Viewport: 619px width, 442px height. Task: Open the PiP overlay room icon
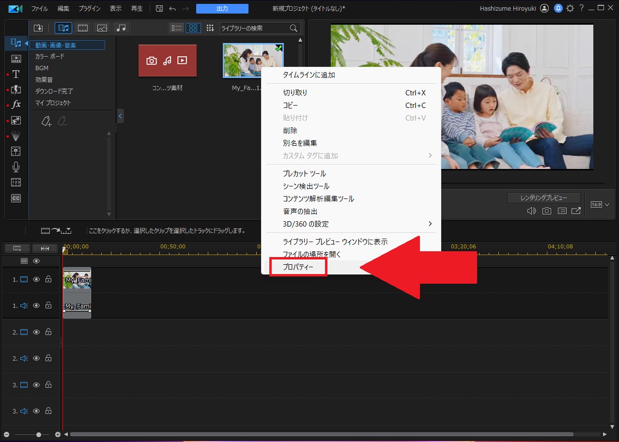click(16, 121)
